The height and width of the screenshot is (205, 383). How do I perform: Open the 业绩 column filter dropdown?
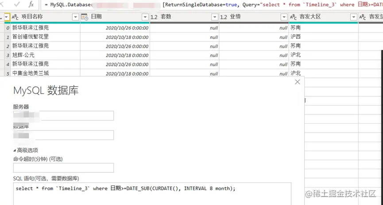coord(284,17)
